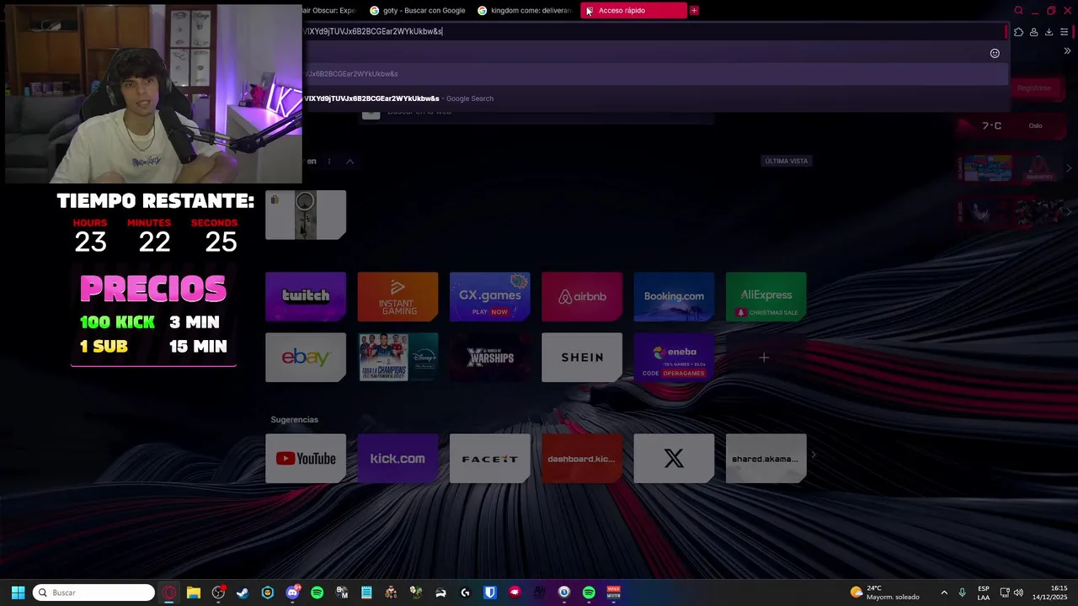
Task: Add a new speed dial with plus tile
Action: pos(764,358)
